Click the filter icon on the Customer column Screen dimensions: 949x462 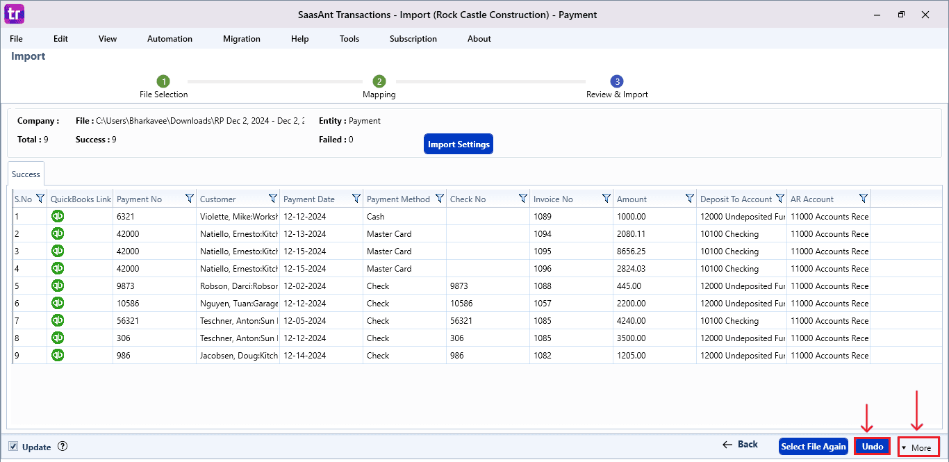tap(273, 197)
